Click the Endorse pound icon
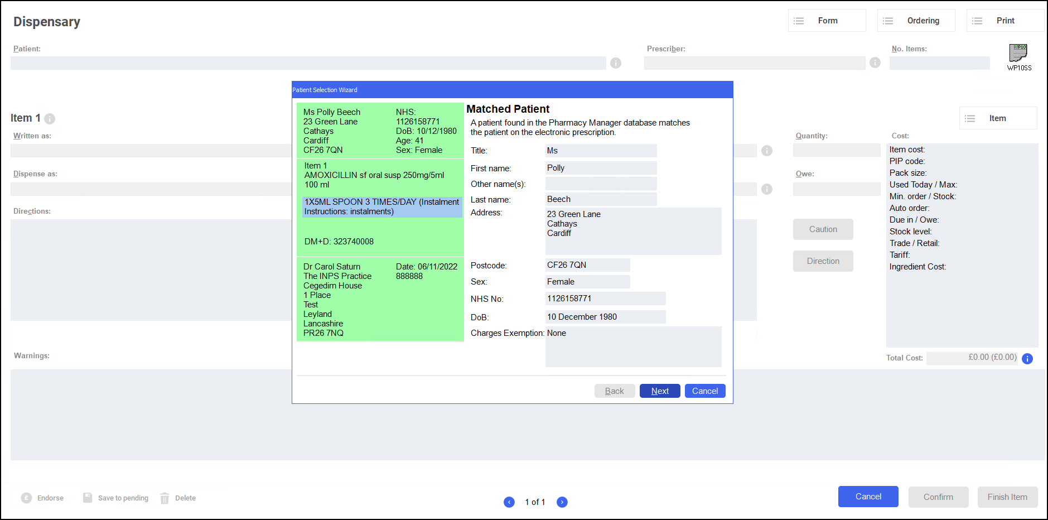Screen dimensions: 1048x520 click(26, 498)
